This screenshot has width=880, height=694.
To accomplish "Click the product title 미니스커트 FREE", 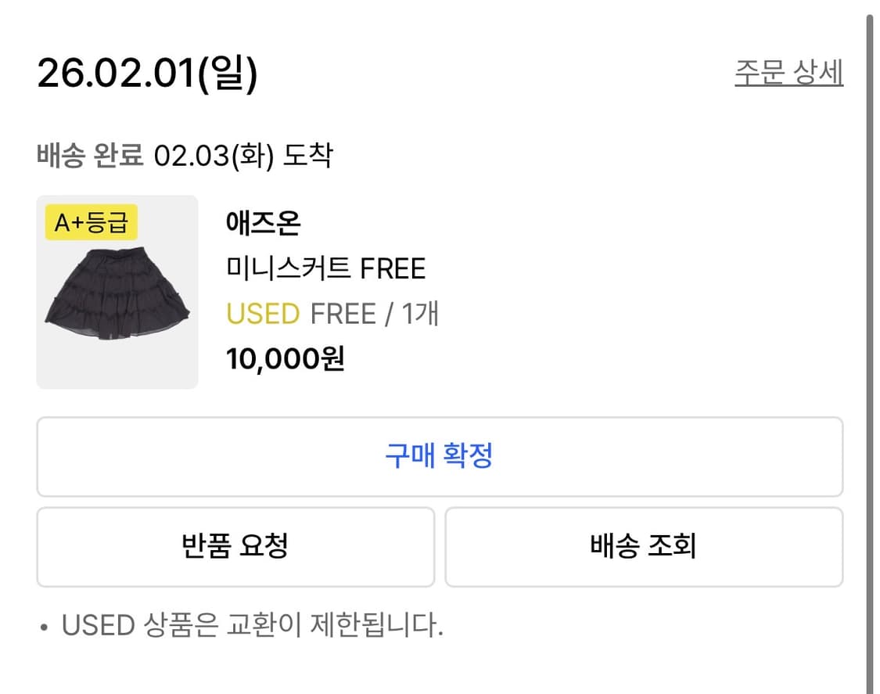I will click(x=325, y=268).
